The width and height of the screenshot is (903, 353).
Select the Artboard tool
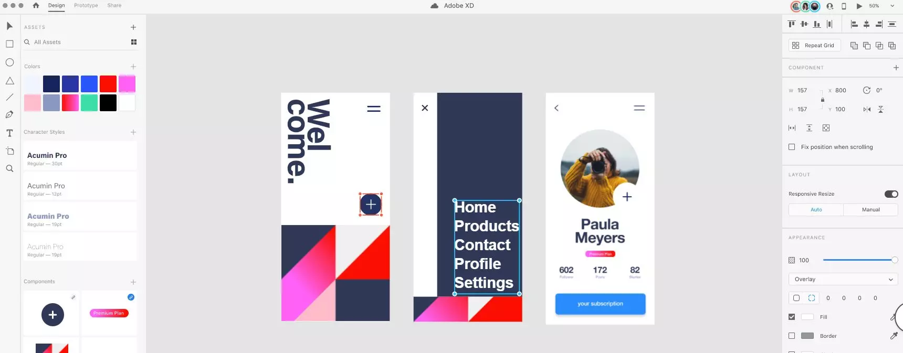[x=9, y=151]
